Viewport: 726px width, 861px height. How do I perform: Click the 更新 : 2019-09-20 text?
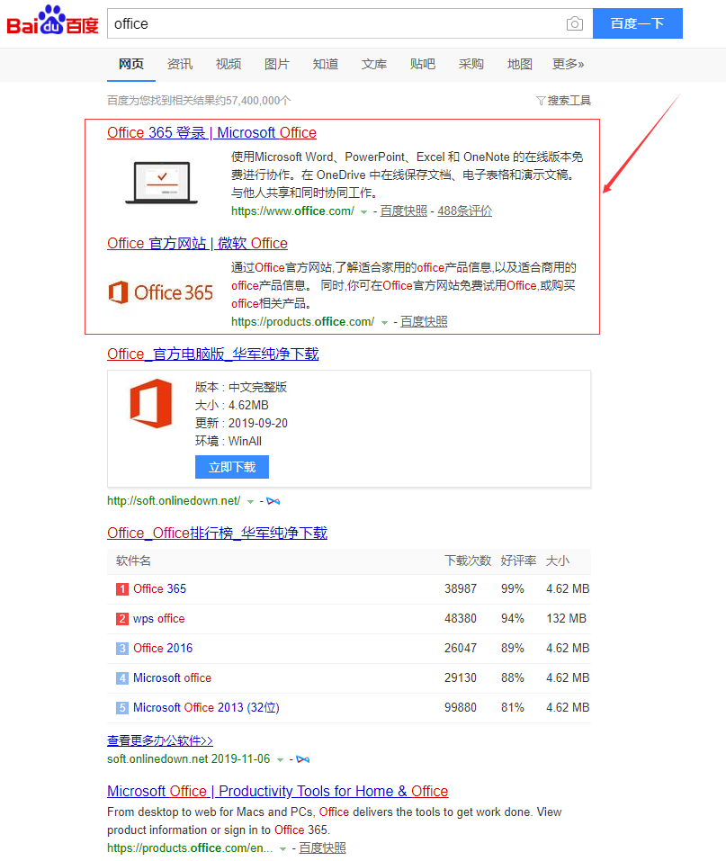click(241, 424)
